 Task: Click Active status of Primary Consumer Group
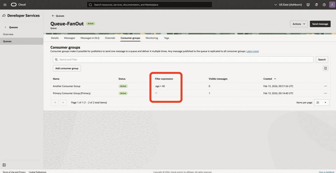coord(123,93)
